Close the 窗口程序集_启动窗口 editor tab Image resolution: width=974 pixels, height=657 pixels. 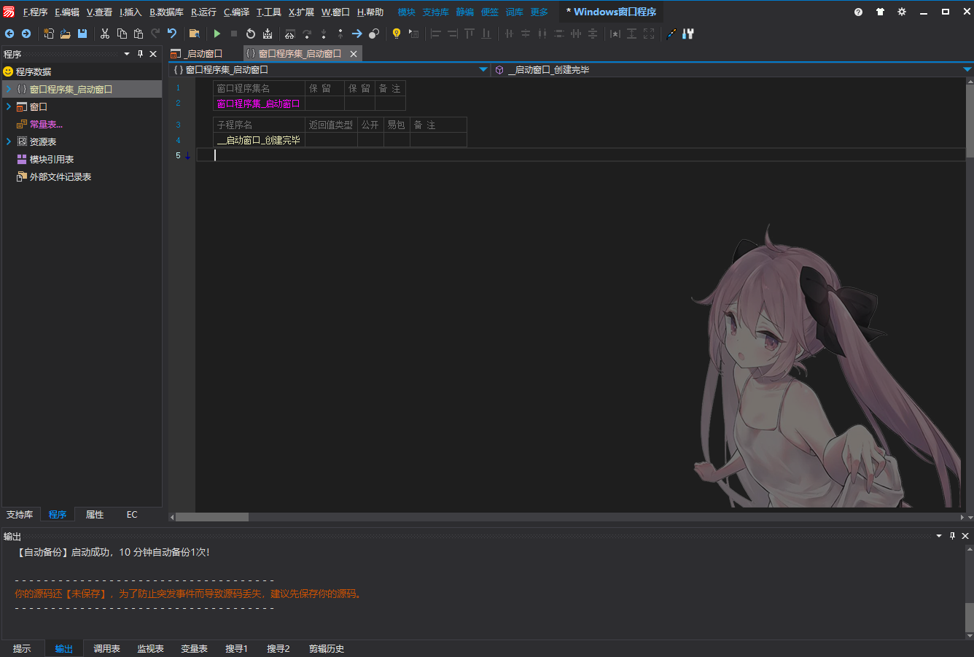point(354,54)
